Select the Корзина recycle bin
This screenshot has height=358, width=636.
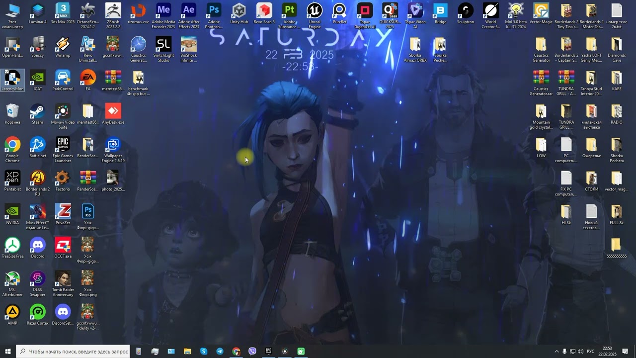(x=12, y=114)
